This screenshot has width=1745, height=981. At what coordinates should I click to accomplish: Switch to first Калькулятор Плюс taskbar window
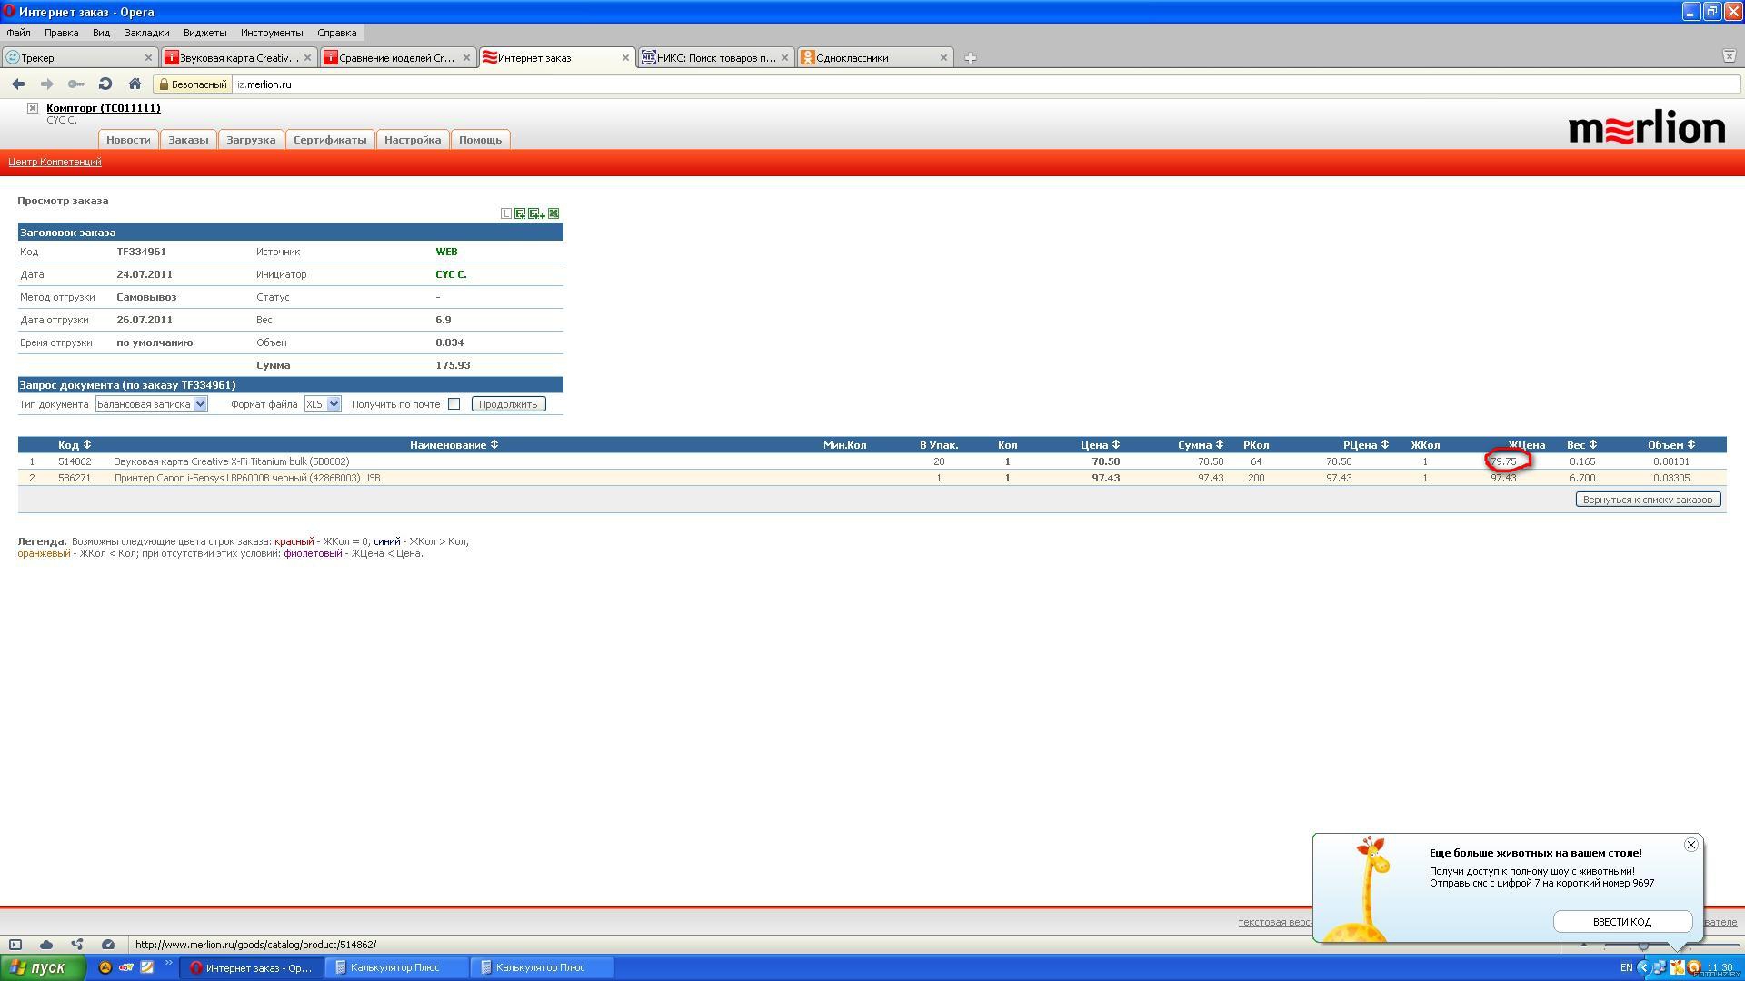(x=396, y=967)
